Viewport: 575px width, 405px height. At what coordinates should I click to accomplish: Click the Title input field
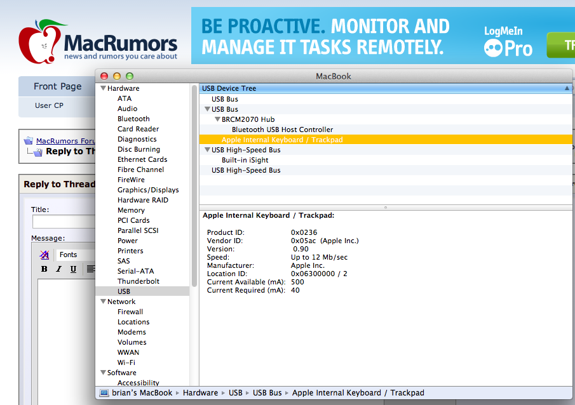tap(64, 222)
